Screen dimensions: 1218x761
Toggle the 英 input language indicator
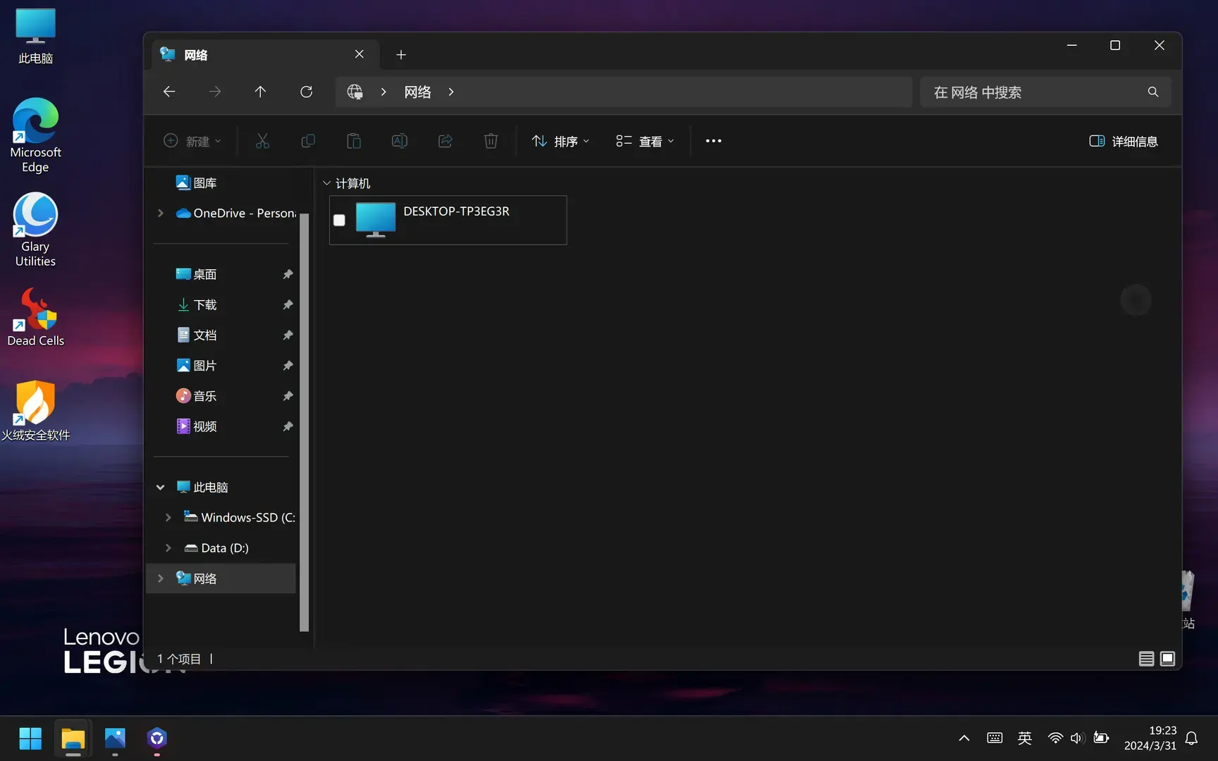(x=1025, y=738)
